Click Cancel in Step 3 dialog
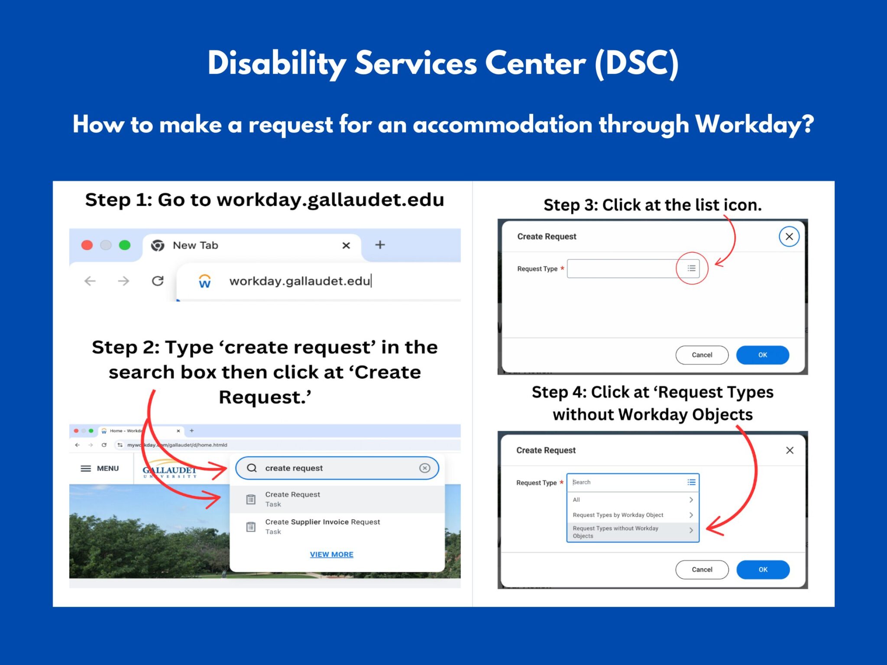This screenshot has width=887, height=665. (x=702, y=355)
